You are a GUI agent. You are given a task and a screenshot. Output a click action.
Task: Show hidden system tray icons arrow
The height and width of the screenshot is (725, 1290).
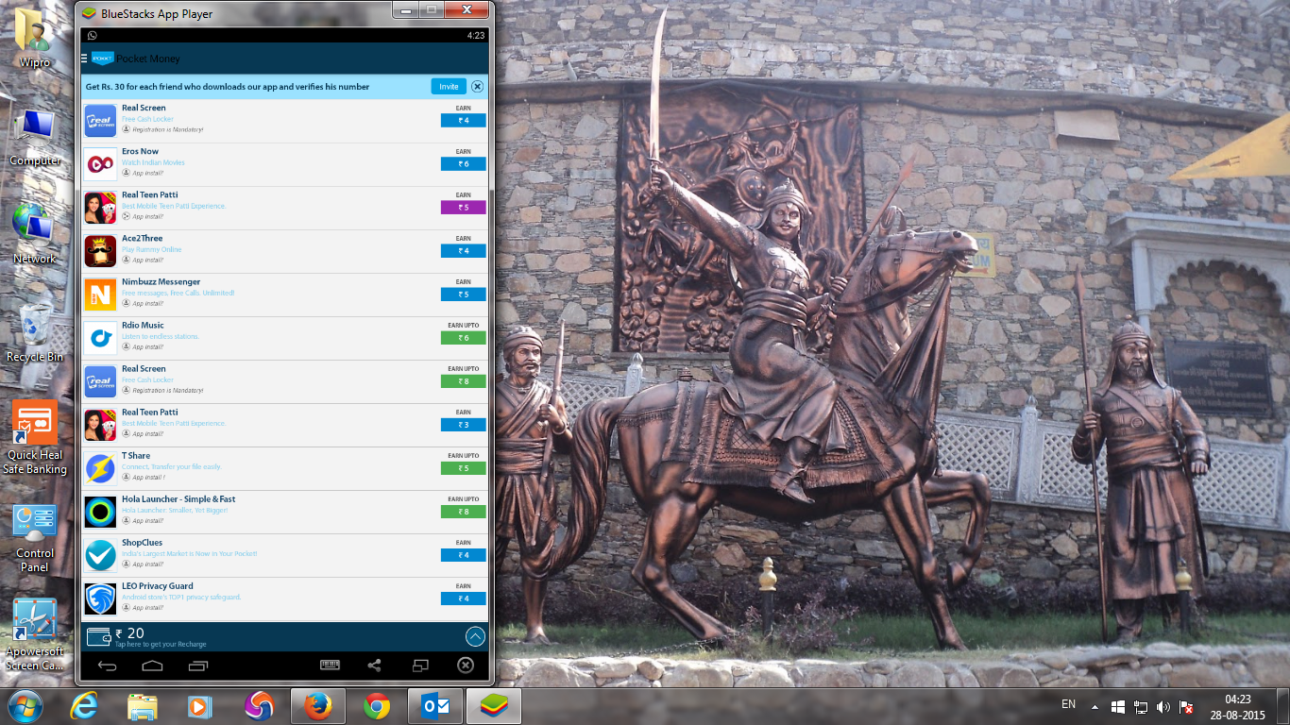pos(1095,706)
